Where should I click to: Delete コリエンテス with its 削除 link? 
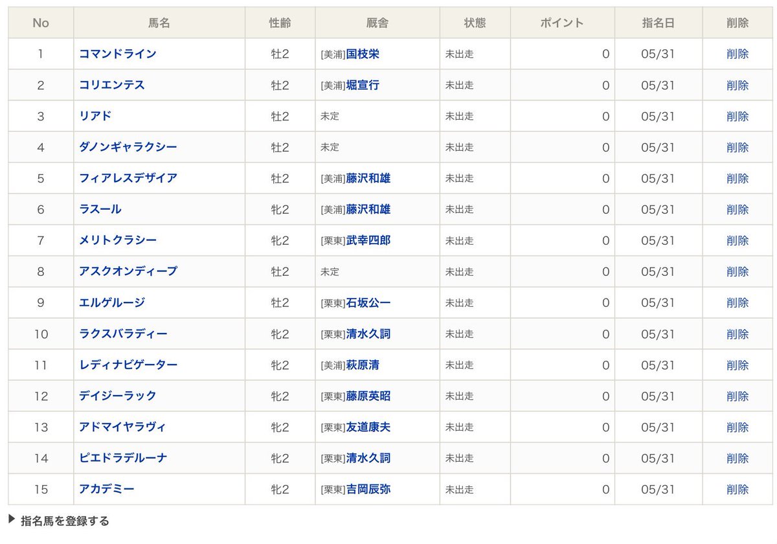[738, 85]
